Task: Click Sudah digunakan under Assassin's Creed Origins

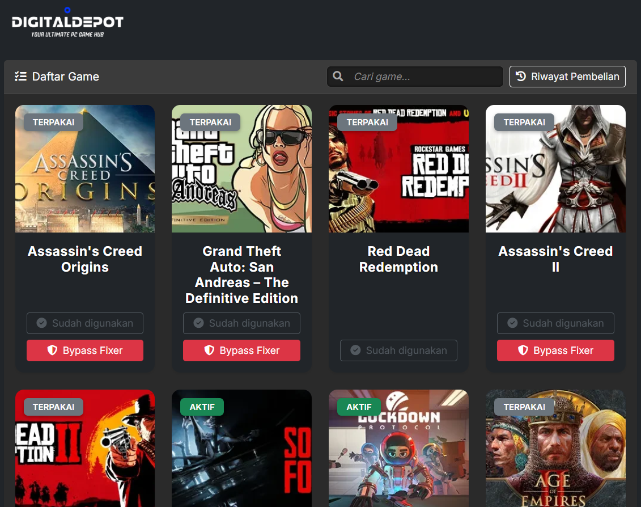Action: pos(85,323)
